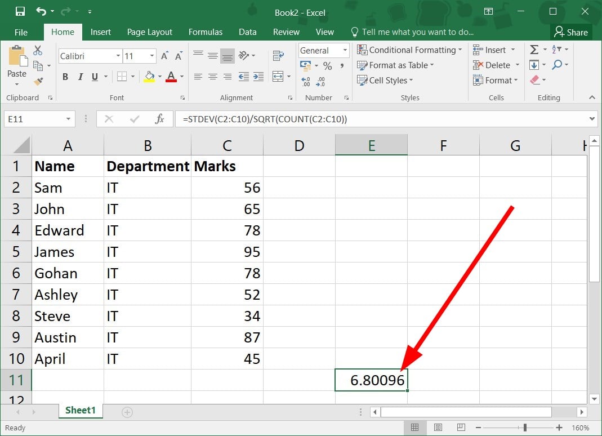This screenshot has width=602, height=436.
Task: Switch to the Formulas ribbon tab
Action: tap(205, 32)
